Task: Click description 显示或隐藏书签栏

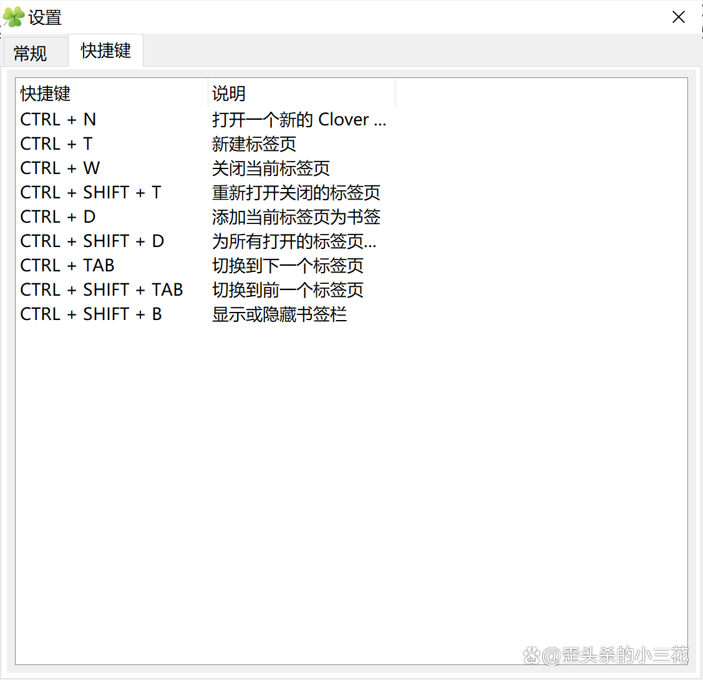Action: pyautogui.click(x=279, y=314)
